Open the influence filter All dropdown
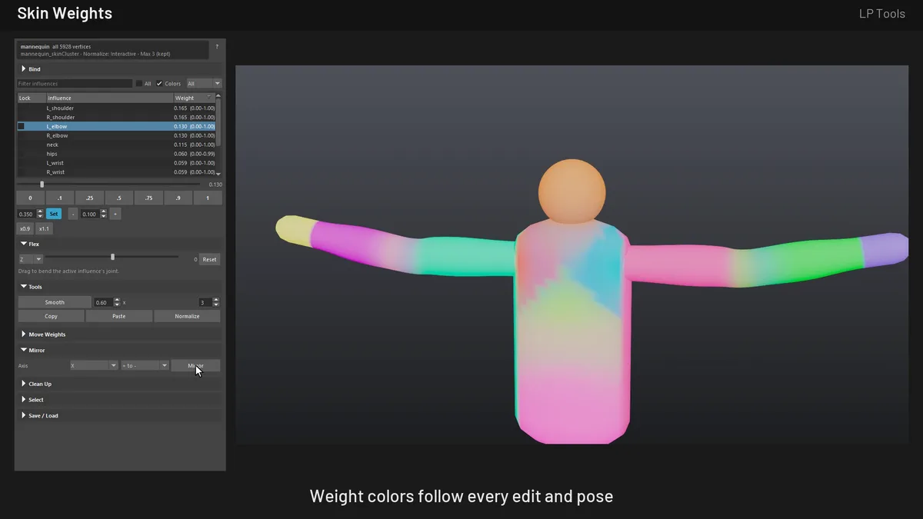 point(204,84)
